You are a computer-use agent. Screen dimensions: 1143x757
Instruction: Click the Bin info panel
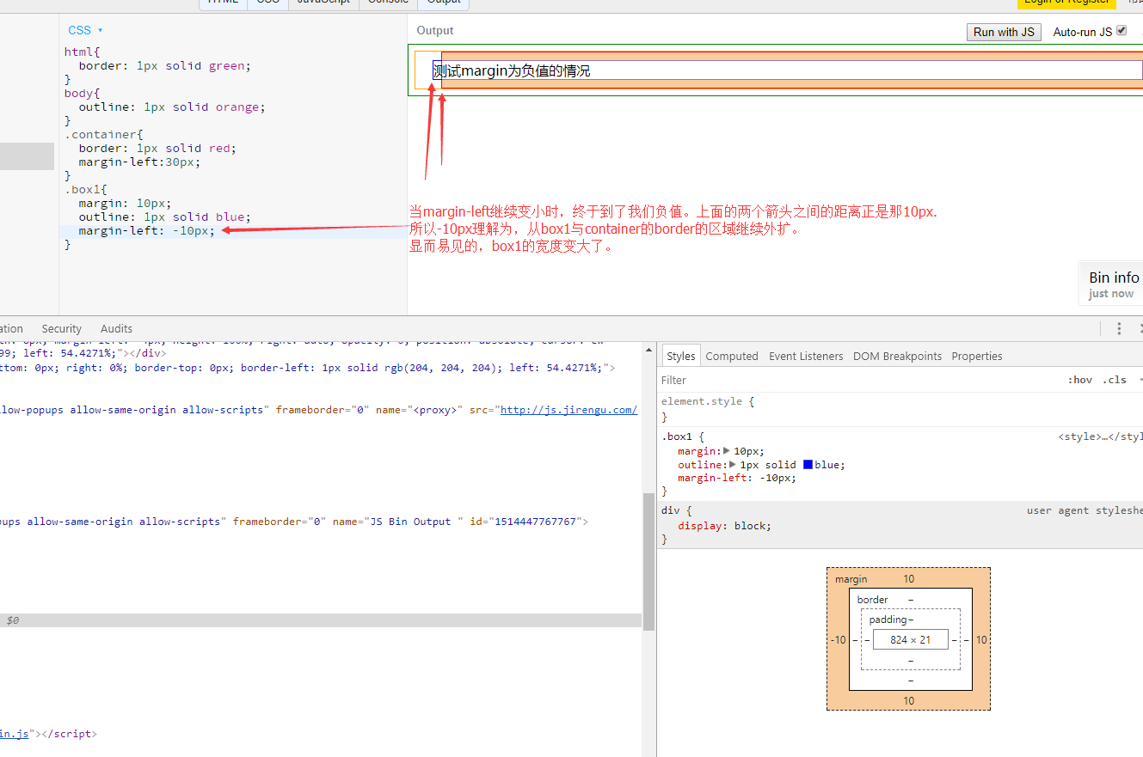pyautogui.click(x=1111, y=284)
